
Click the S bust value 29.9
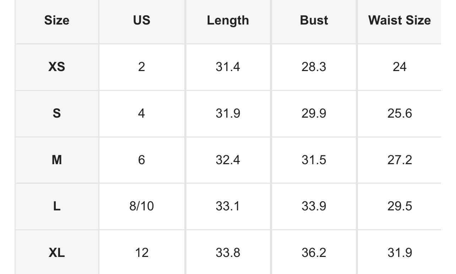pyautogui.click(x=314, y=113)
